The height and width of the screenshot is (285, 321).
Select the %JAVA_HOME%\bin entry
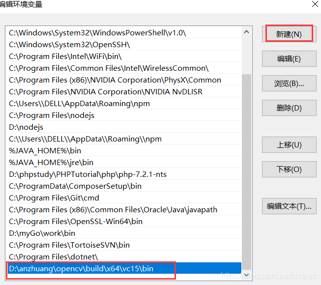click(124, 151)
